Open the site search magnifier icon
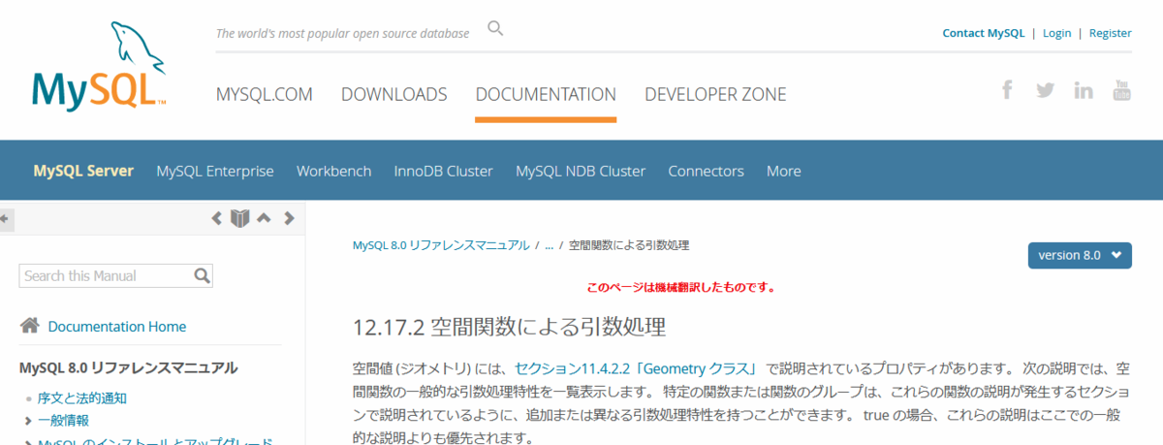This screenshot has height=445, width=1163. (495, 28)
